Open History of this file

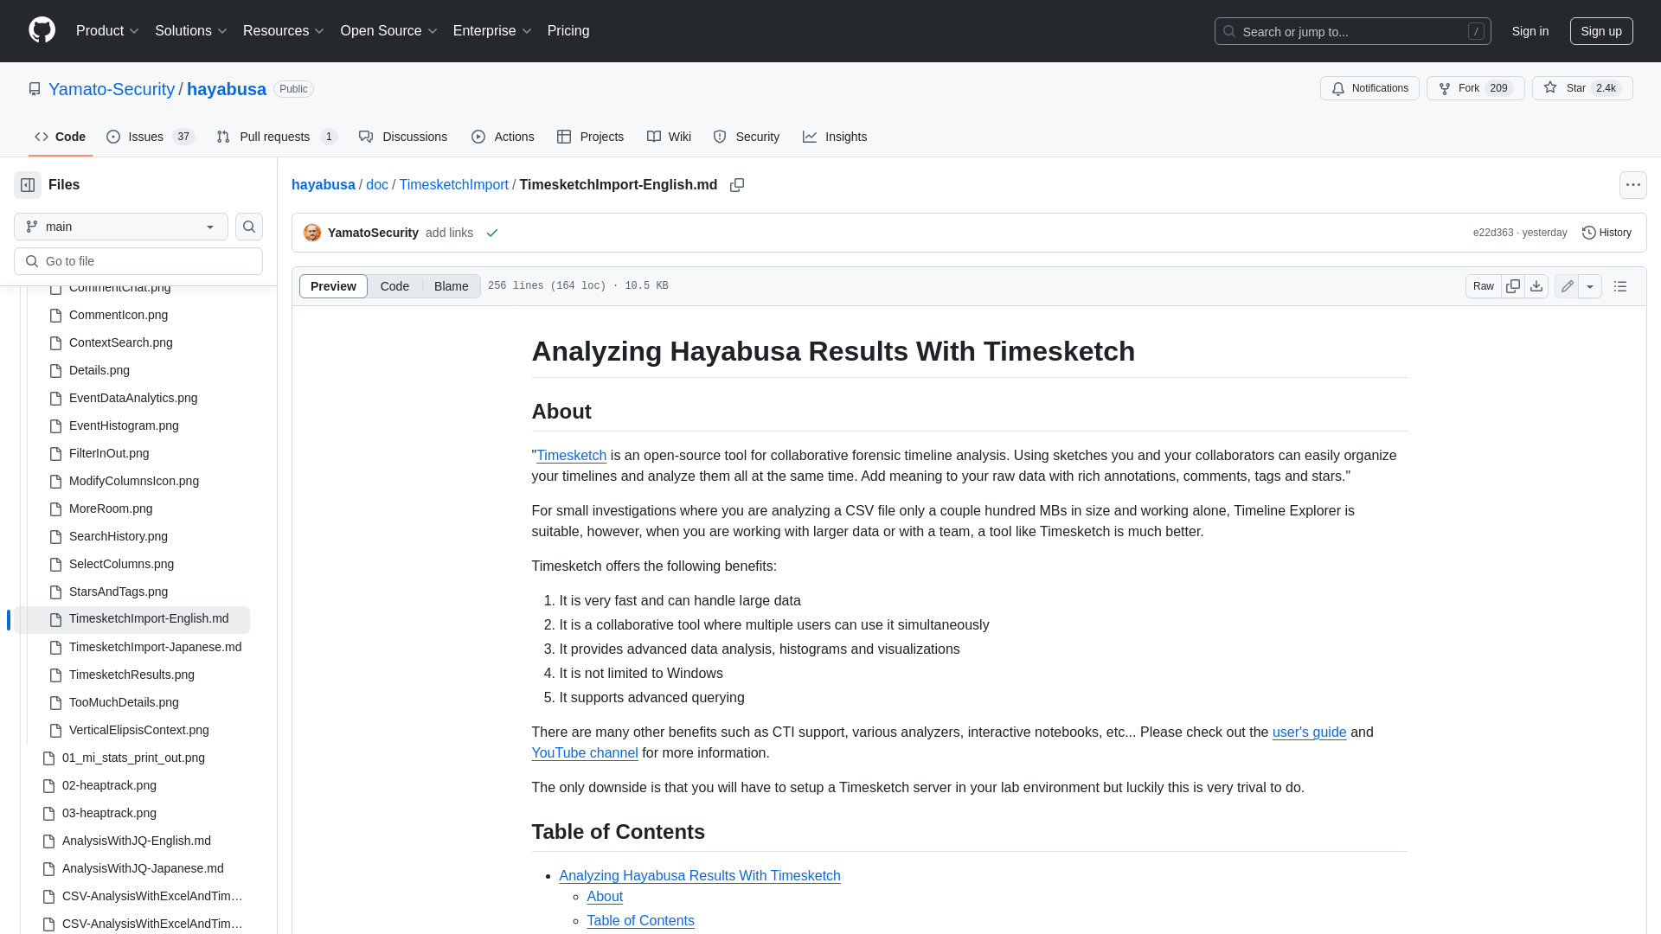pyautogui.click(x=1606, y=233)
